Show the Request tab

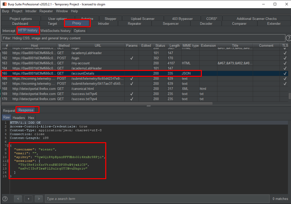click(x=9, y=111)
